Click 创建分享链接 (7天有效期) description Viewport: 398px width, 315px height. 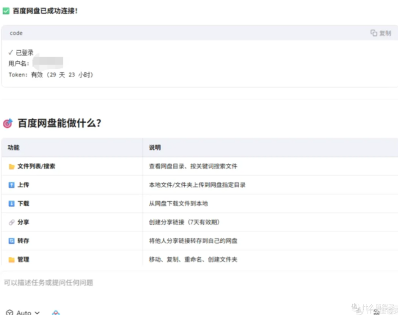click(x=184, y=222)
